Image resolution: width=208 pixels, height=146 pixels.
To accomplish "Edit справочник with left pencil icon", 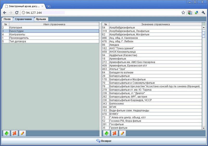I will pos(22,133).
